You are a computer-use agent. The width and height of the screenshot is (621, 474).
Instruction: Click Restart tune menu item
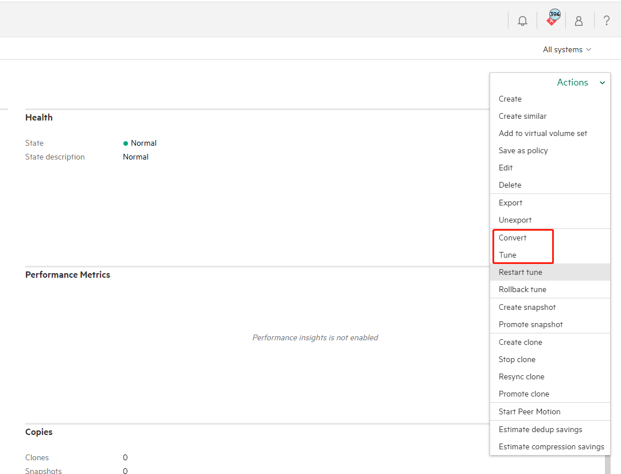[x=520, y=272]
